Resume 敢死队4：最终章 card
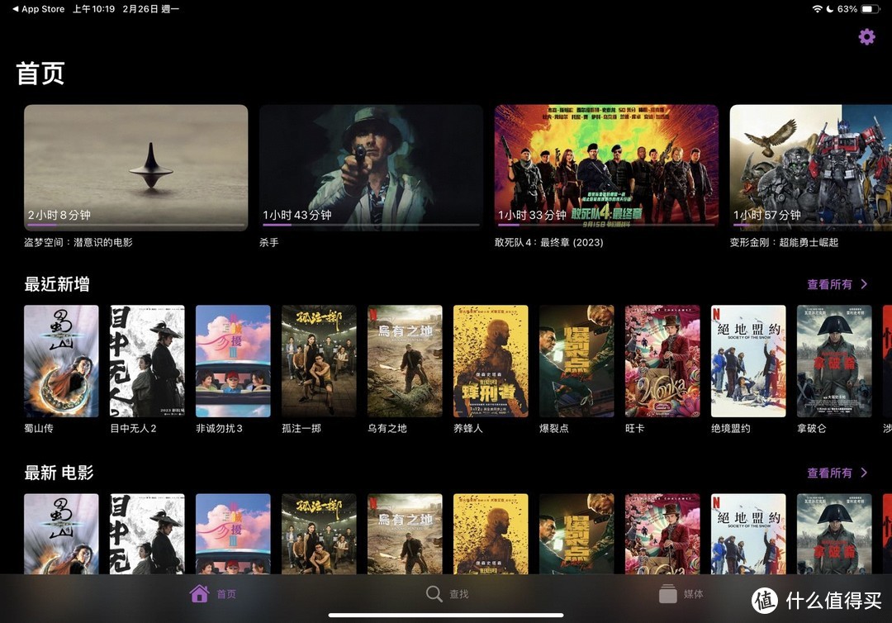Image resolution: width=892 pixels, height=623 pixels. (606, 167)
